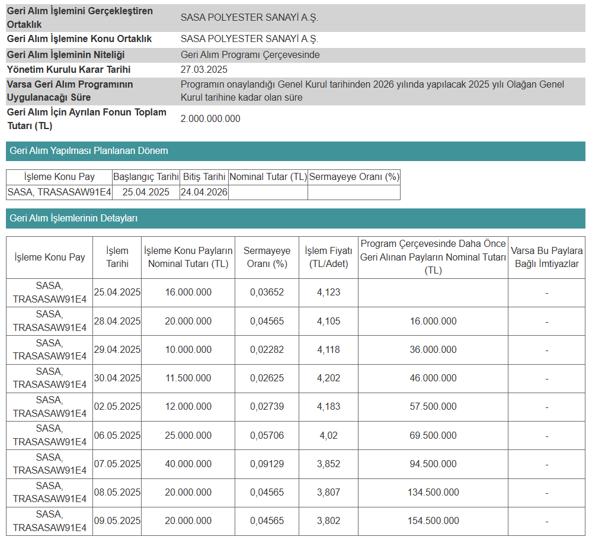This screenshot has height=540, width=589.
Task: Click the empty 'Nominal Tutar (TL)' cell in the planned period table
Action: 268,192
